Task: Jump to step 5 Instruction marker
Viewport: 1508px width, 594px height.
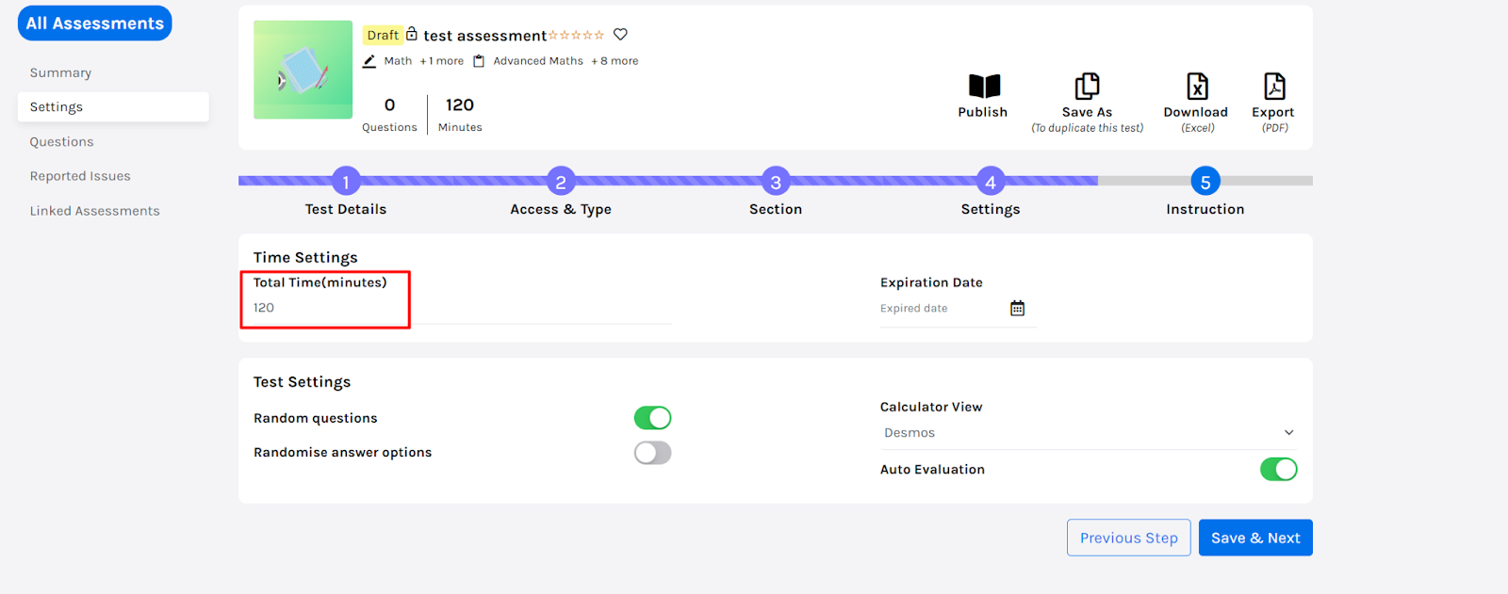Action: (x=1205, y=182)
